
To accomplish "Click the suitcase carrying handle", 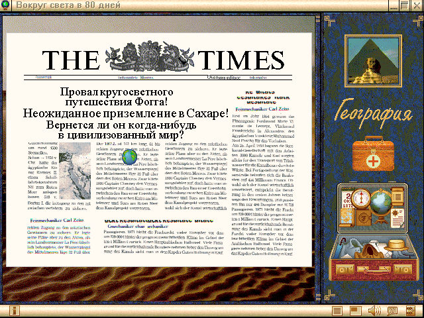I will 374,270.
